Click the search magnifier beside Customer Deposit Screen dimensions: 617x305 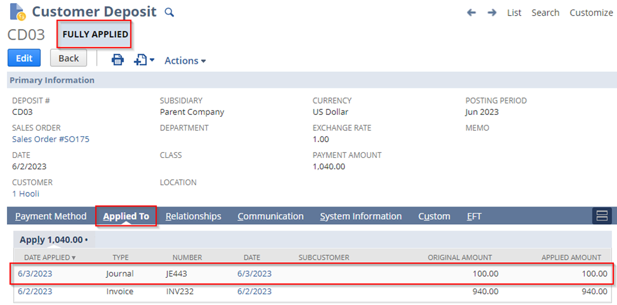click(x=169, y=13)
